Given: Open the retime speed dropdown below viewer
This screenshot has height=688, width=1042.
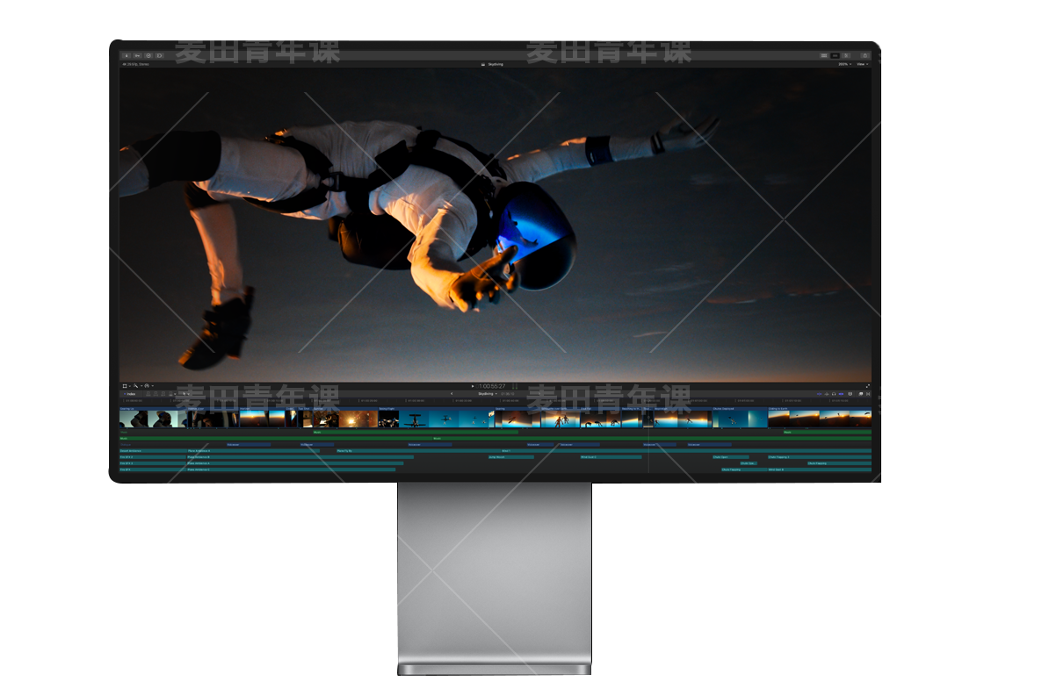Looking at the screenshot, I should 148,386.
